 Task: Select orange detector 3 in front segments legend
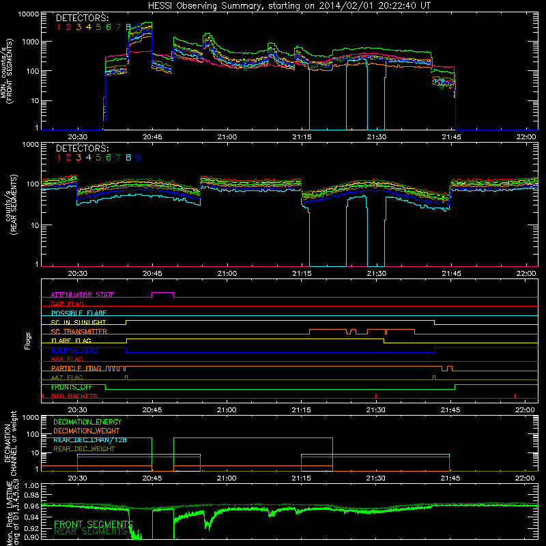[78, 27]
